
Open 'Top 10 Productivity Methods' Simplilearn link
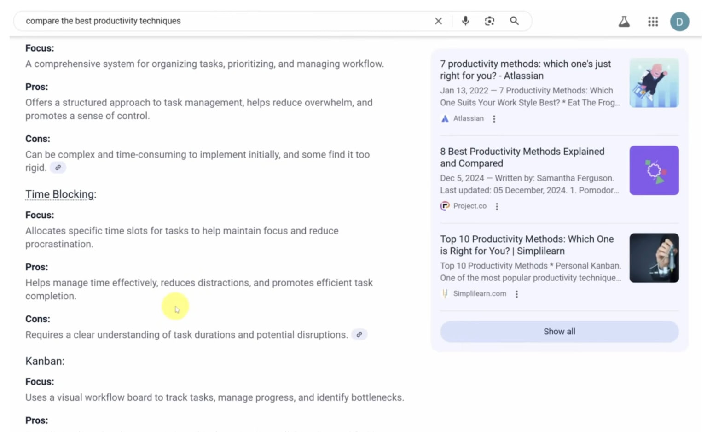click(x=527, y=245)
